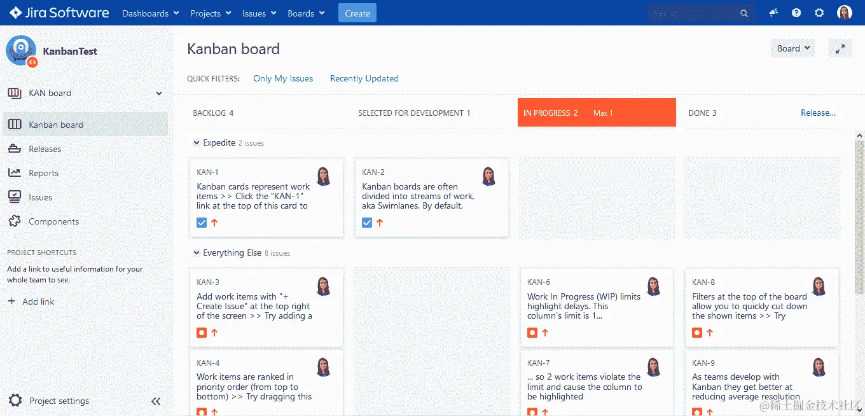This screenshot has width=865, height=416.
Task: Click the priority arrow on KAN-1
Action: [214, 223]
